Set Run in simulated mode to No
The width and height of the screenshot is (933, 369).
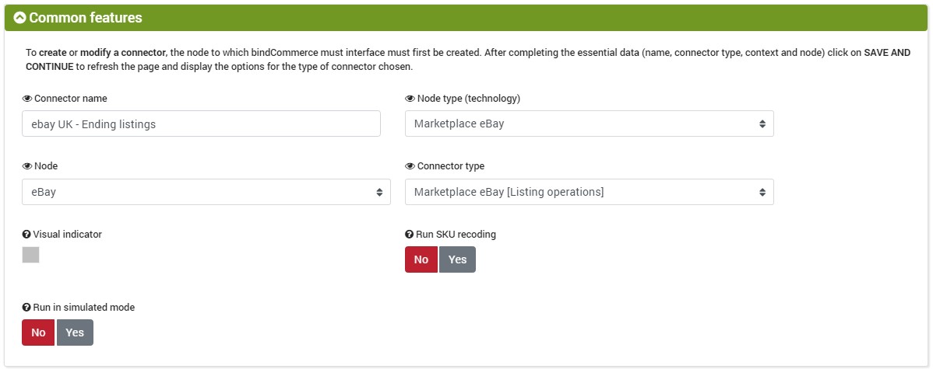[x=38, y=332]
